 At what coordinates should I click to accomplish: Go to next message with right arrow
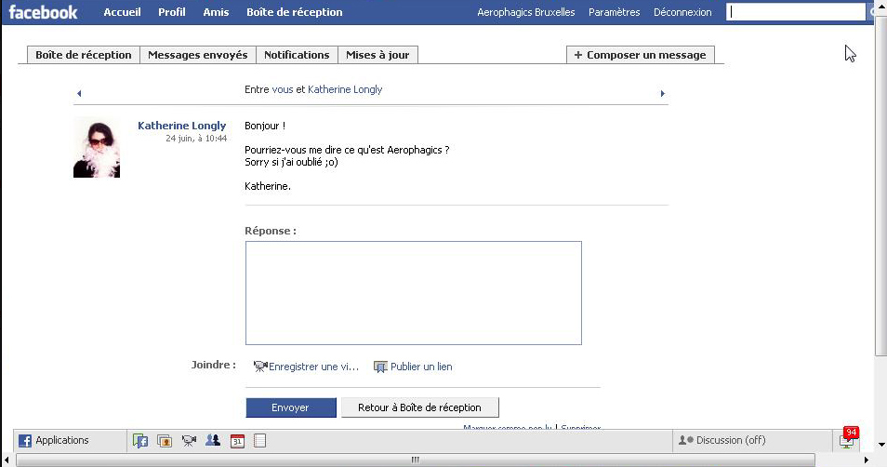(662, 93)
